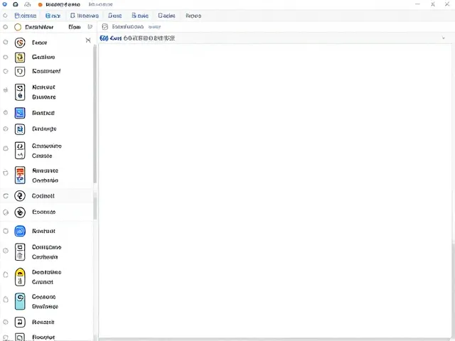
Task: Toggle radio beside the yellow square icon row
Action: (x=6, y=57)
